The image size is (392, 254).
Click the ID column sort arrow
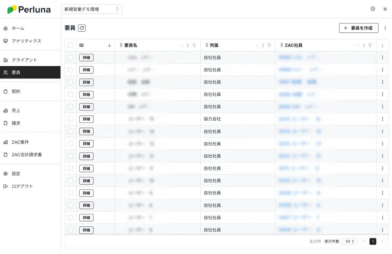point(110,45)
